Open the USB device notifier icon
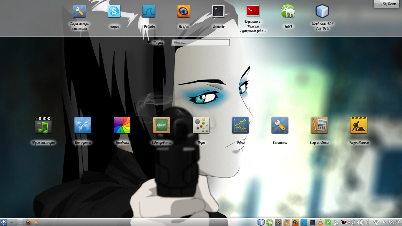 [352, 222]
